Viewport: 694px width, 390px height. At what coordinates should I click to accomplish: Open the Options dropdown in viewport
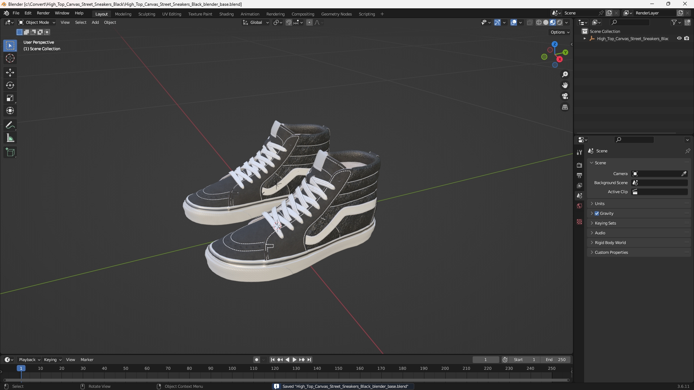[560, 32]
